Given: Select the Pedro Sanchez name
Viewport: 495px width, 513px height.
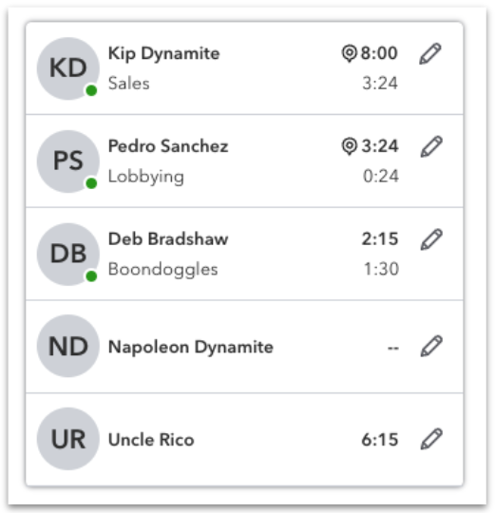Looking at the screenshot, I should 168,146.
